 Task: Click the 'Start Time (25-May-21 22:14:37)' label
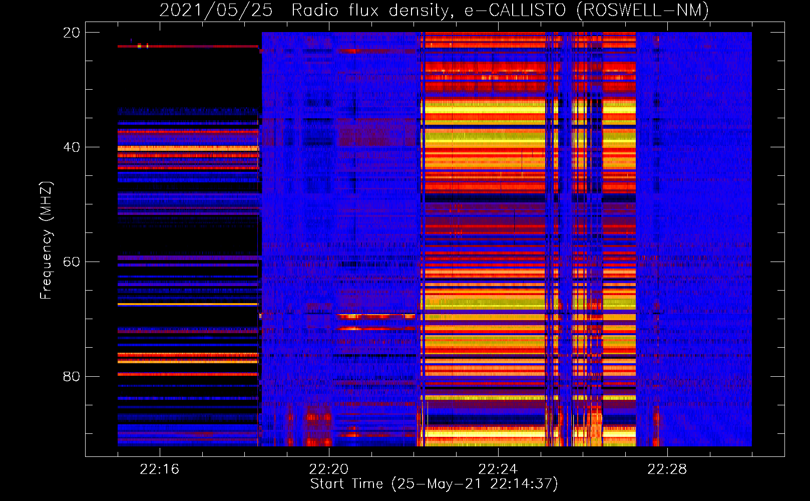click(x=434, y=484)
